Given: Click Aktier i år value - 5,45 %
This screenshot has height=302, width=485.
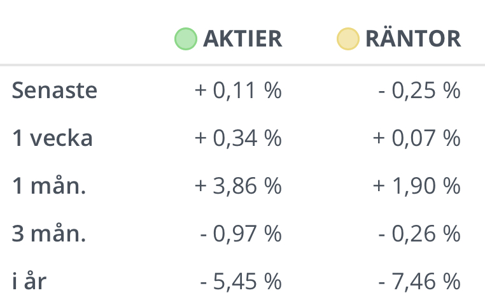Looking at the screenshot, I should pyautogui.click(x=241, y=281).
